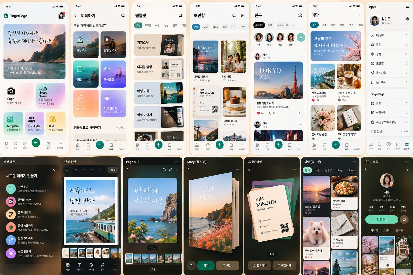
Task: Choose the 스티커 tool in the edit toolbar
Action: [91, 267]
